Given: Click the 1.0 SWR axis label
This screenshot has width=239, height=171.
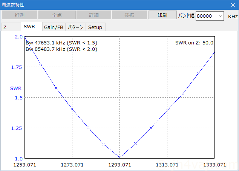Looking at the screenshot, I should 18,159.
